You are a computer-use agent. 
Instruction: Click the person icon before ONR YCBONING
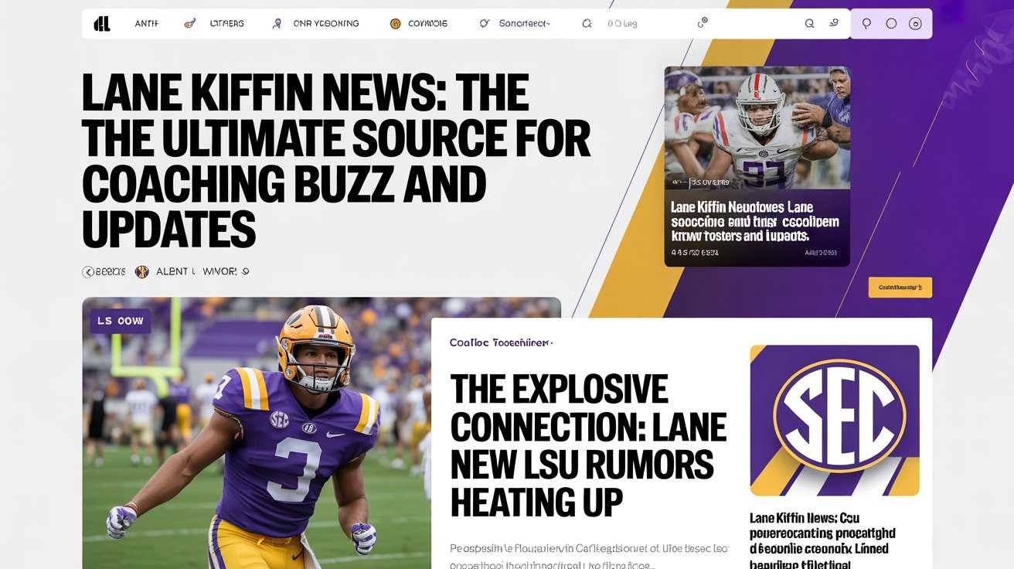click(x=277, y=24)
